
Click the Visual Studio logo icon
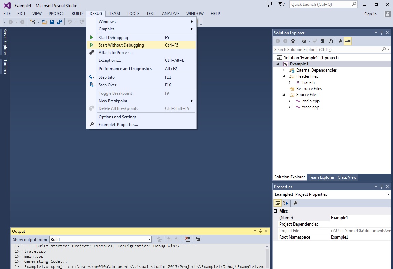click(x=7, y=5)
